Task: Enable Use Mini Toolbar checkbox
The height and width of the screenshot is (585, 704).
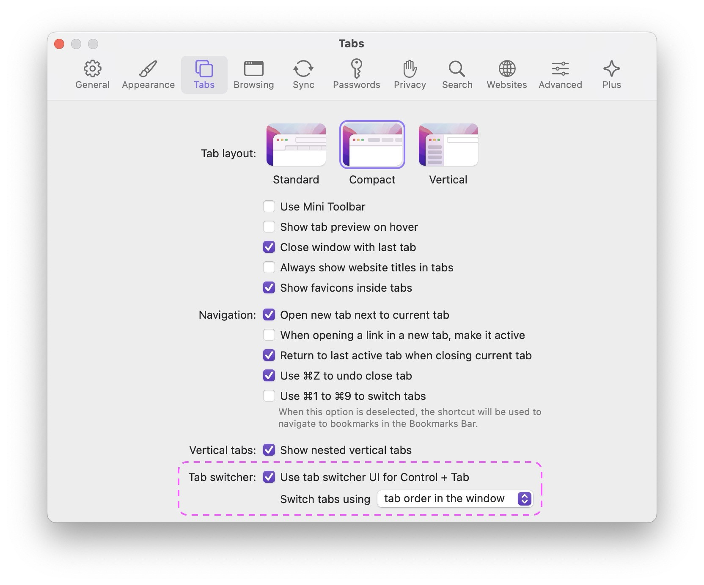Action: tap(269, 207)
